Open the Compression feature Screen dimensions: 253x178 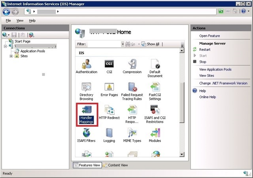pos(132,66)
